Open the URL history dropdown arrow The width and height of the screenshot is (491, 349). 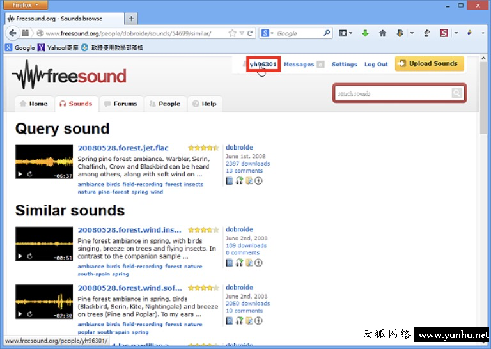pos(242,33)
